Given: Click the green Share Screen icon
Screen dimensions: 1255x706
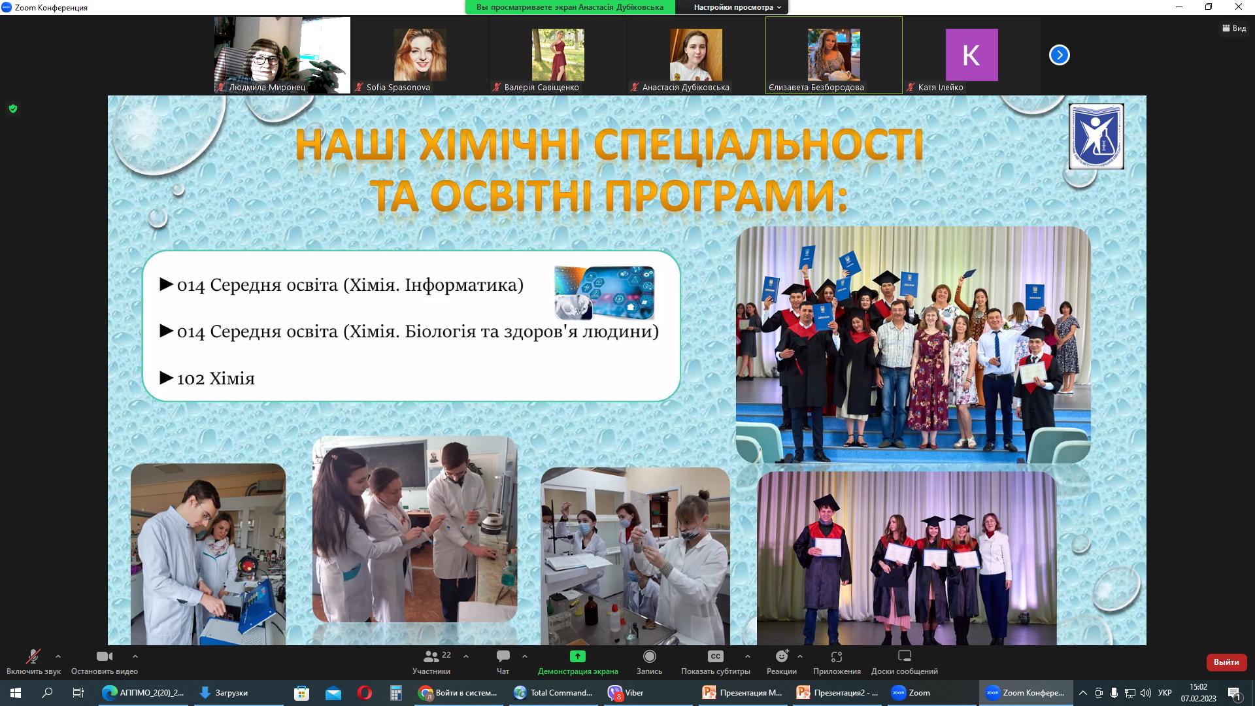Looking at the screenshot, I should 577,656.
